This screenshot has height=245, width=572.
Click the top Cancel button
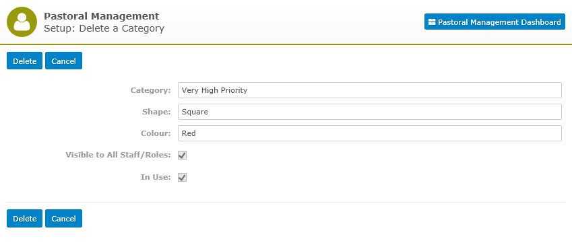tap(63, 61)
